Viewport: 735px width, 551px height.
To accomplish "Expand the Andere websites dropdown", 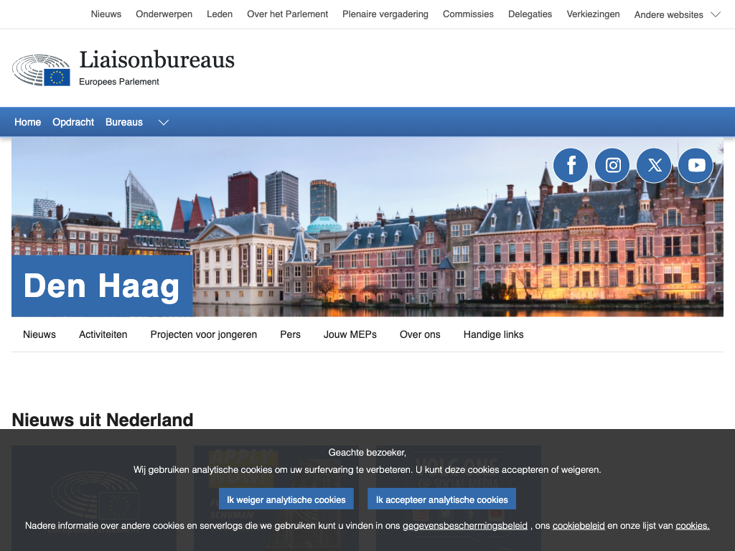I will [x=677, y=14].
